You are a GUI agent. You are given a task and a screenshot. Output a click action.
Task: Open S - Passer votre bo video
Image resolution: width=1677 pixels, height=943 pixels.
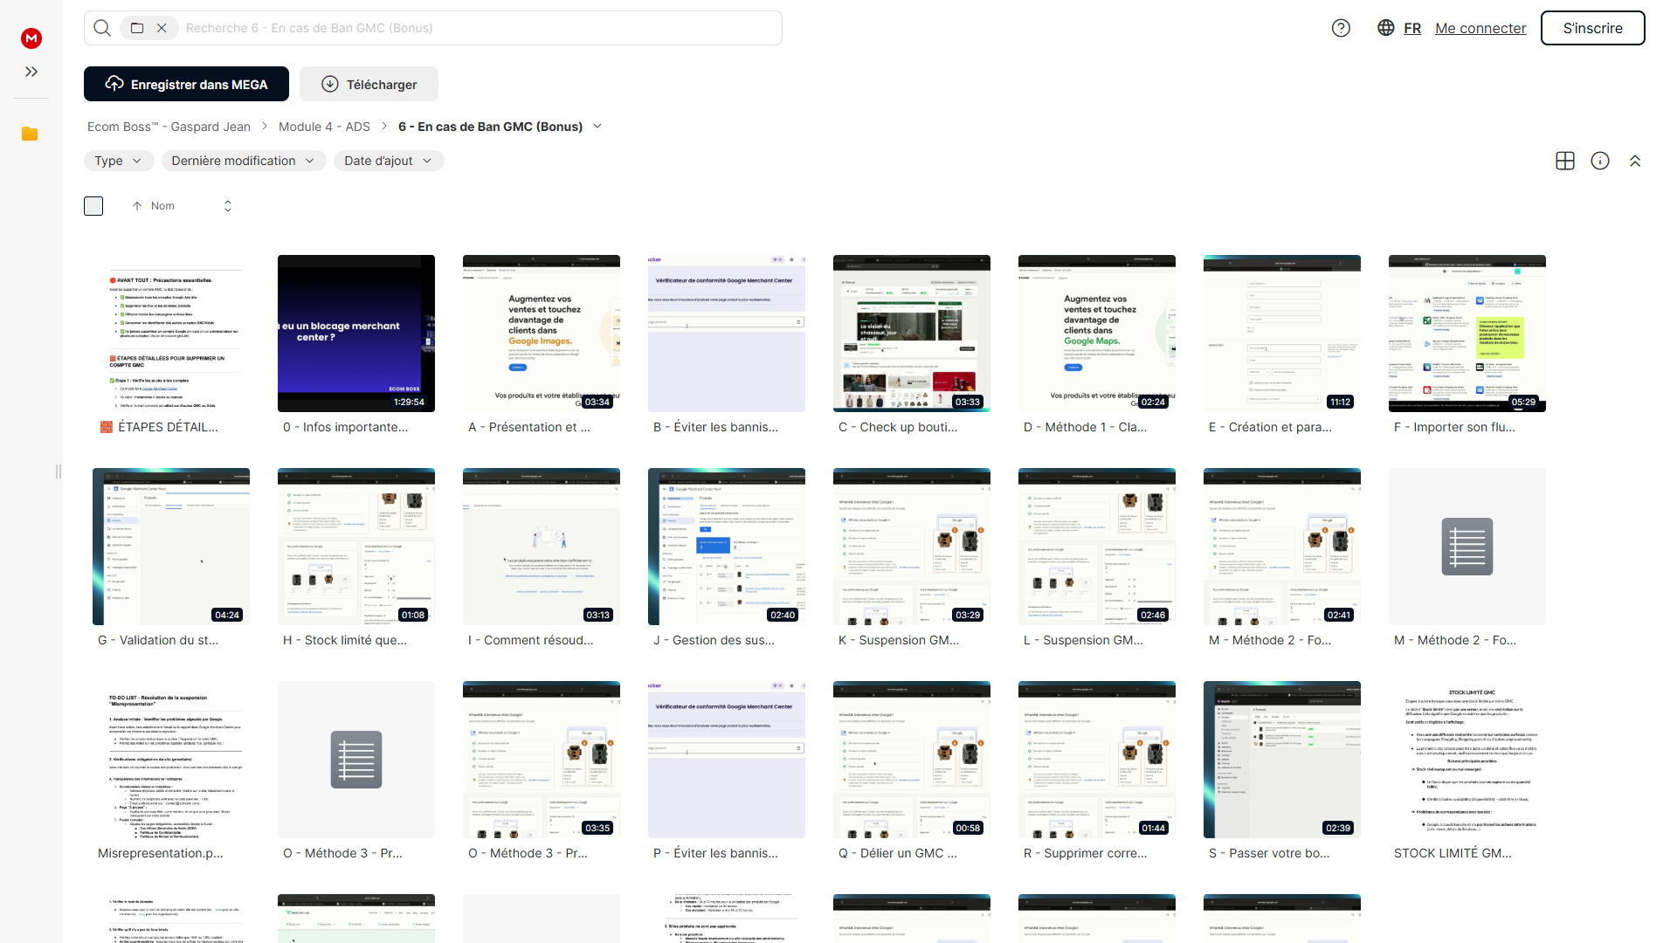tap(1282, 760)
